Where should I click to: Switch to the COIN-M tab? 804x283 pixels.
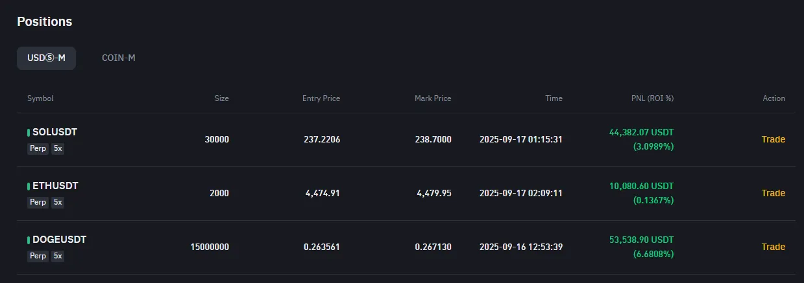[118, 58]
